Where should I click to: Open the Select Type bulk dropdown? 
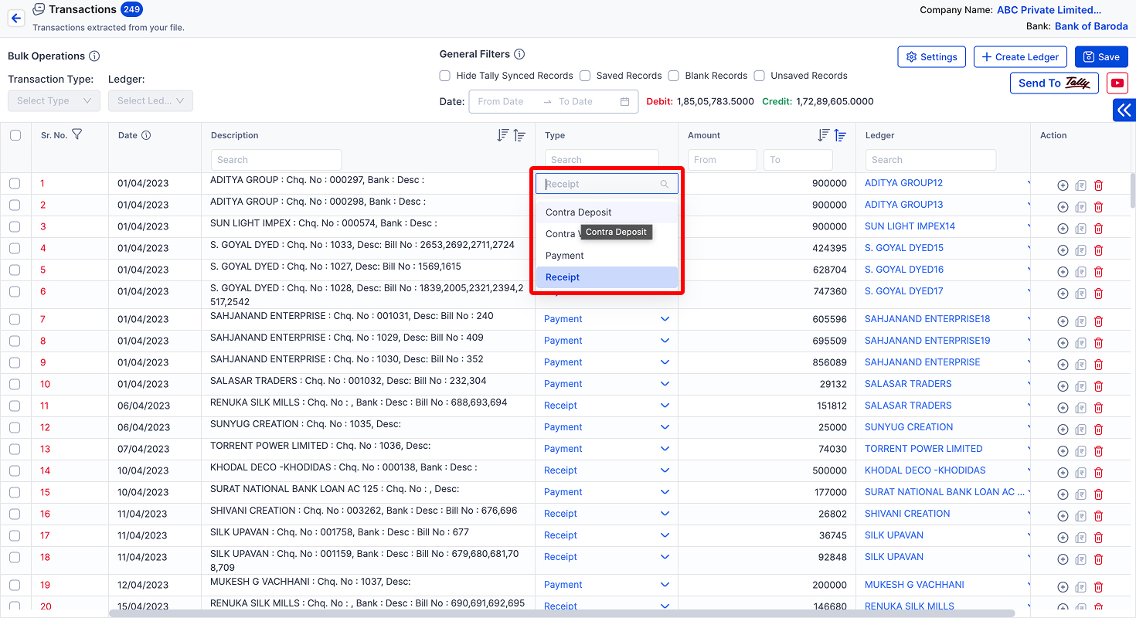point(54,100)
